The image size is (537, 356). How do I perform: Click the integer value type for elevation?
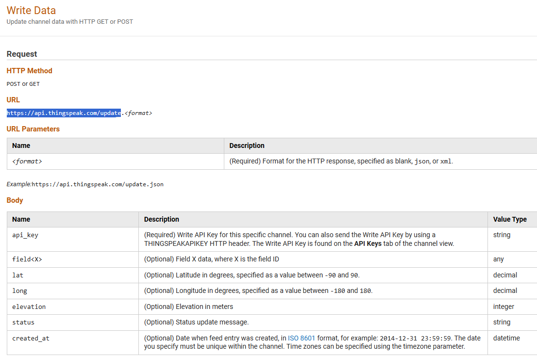click(503, 307)
